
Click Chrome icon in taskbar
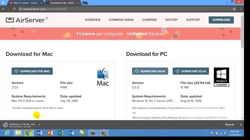coord(29,133)
